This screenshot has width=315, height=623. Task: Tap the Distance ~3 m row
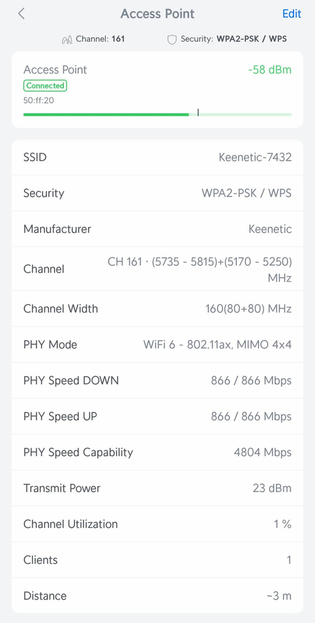[157, 595]
